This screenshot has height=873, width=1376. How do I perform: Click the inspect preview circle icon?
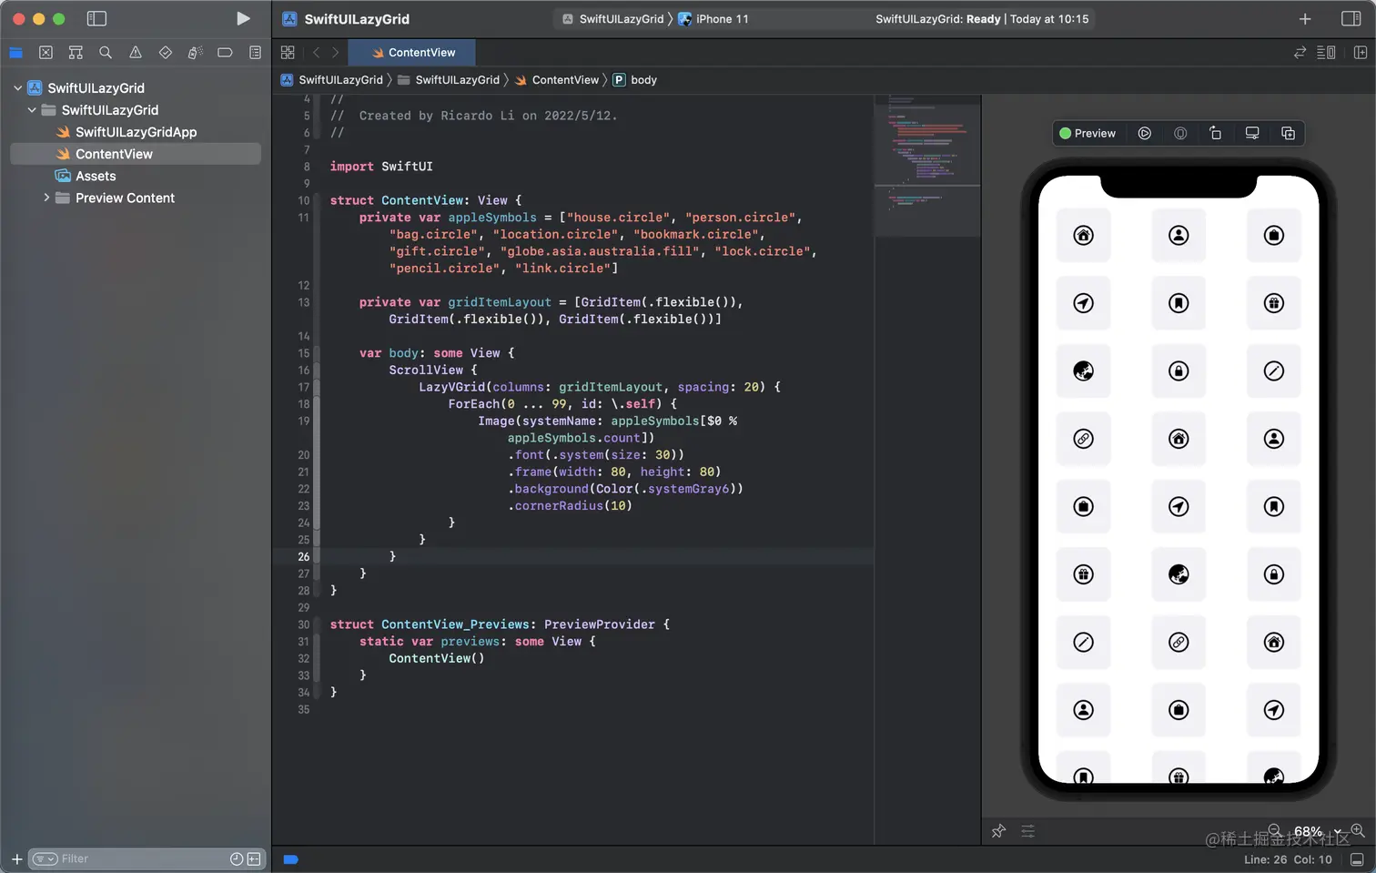coord(1180,133)
